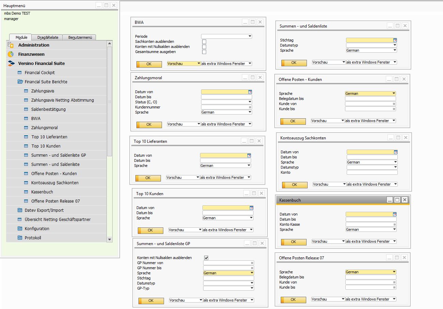The width and height of the screenshot is (443, 309).
Task: Click the Übersicht Netting Geschäftspartner folder icon
Action: pyautogui.click(x=20, y=219)
